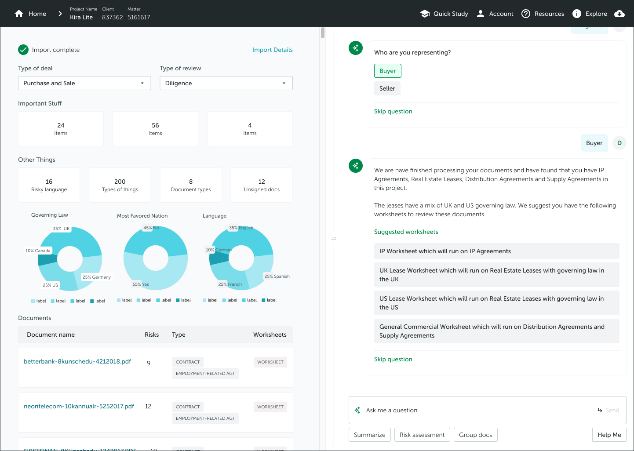
Task: Select the IP Worksheet suggestion
Action: pyautogui.click(x=497, y=251)
